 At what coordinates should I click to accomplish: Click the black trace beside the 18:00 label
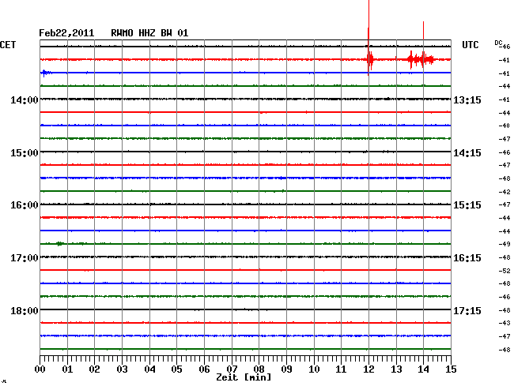[245, 309]
